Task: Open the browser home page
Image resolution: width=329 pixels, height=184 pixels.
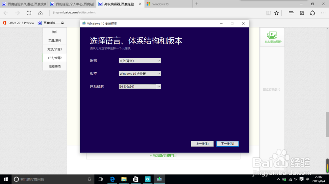Action: (x=40, y=13)
